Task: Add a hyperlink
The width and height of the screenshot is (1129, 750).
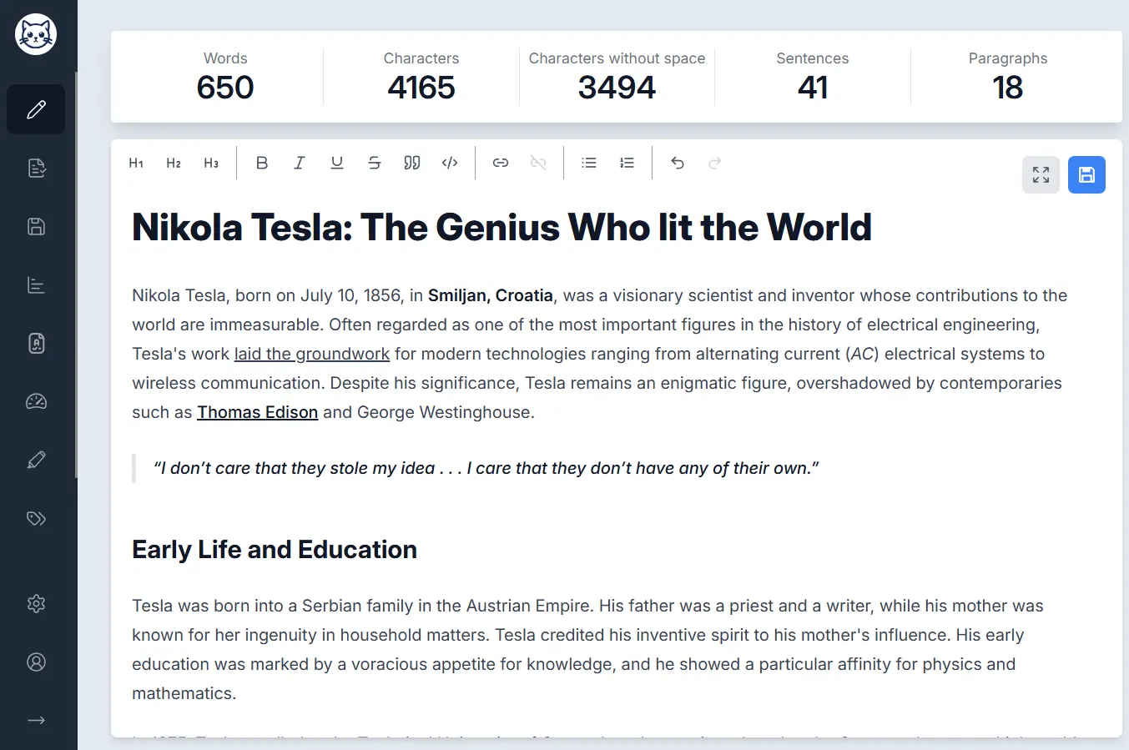Action: [501, 164]
